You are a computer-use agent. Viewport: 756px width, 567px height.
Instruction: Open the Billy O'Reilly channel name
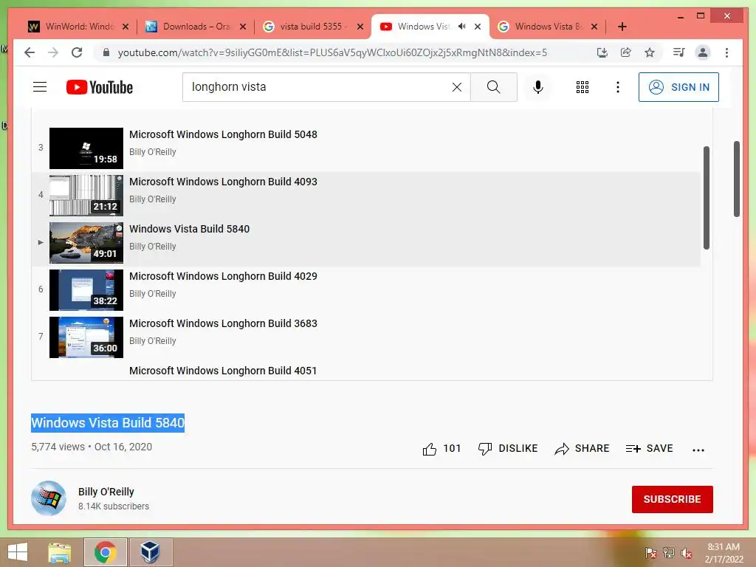click(x=106, y=492)
